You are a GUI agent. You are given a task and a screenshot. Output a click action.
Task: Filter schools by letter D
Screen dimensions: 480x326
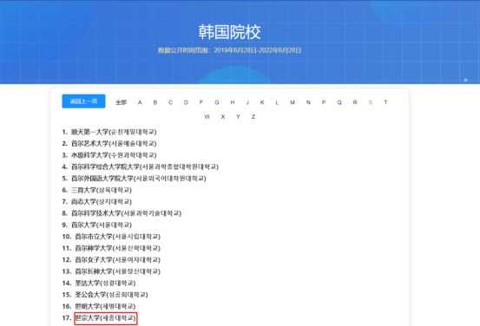(x=186, y=102)
